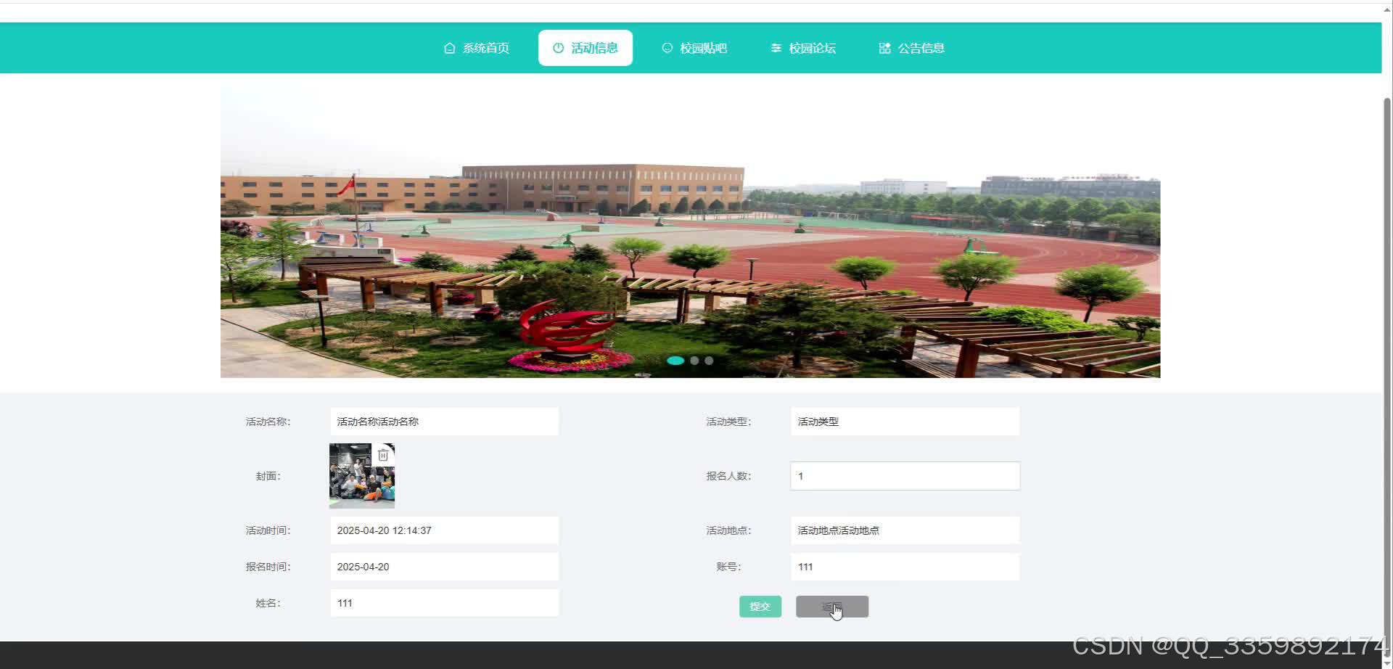Click the gray 返回 button
The height and width of the screenshot is (669, 1393).
[x=832, y=607]
